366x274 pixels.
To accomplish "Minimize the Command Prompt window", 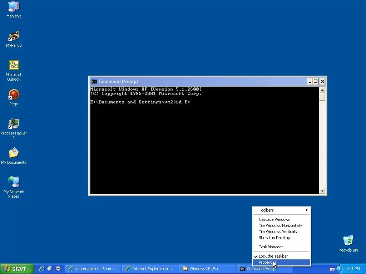I will click(310, 82).
